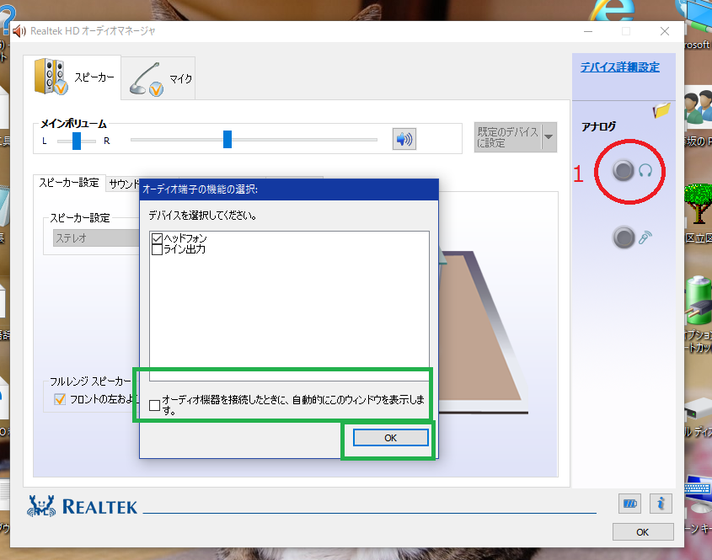
Task: Open the 既定のデバイスに設定 dropdown arrow
Action: pos(549,137)
